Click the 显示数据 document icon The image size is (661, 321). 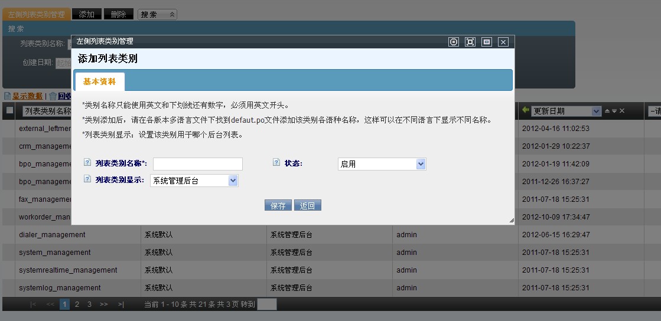(7, 96)
